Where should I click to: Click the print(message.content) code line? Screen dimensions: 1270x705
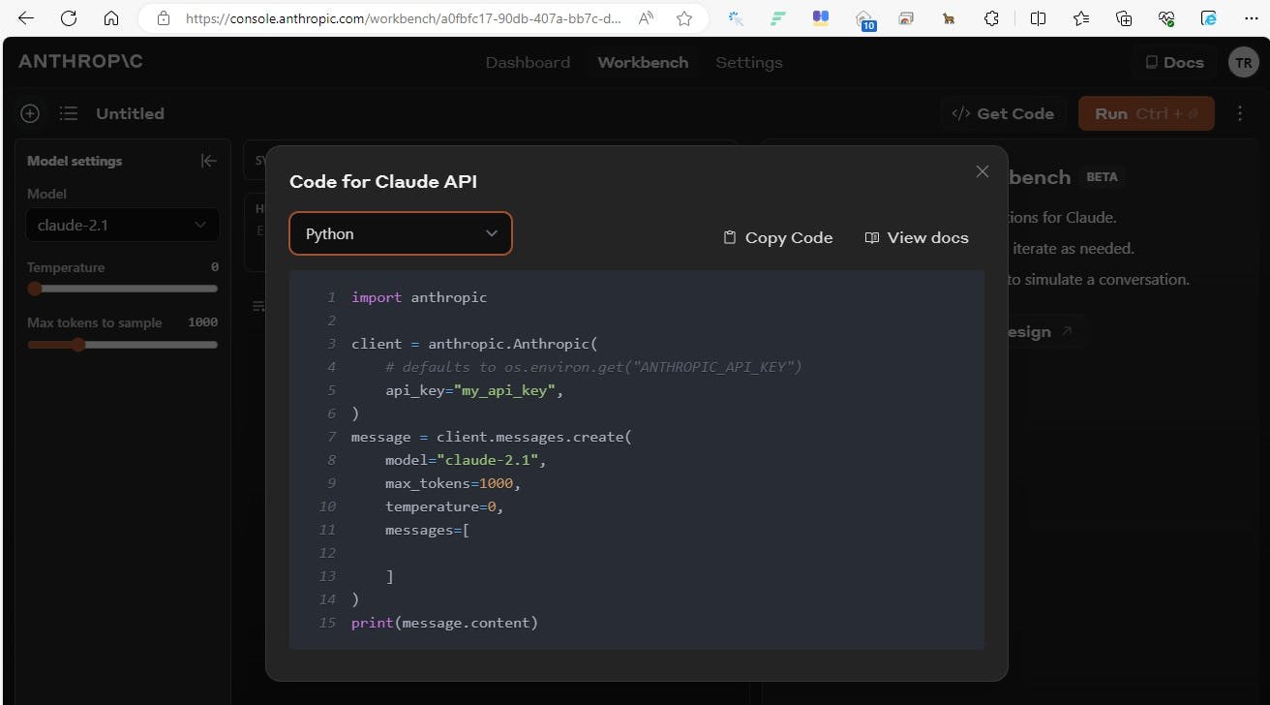(444, 623)
